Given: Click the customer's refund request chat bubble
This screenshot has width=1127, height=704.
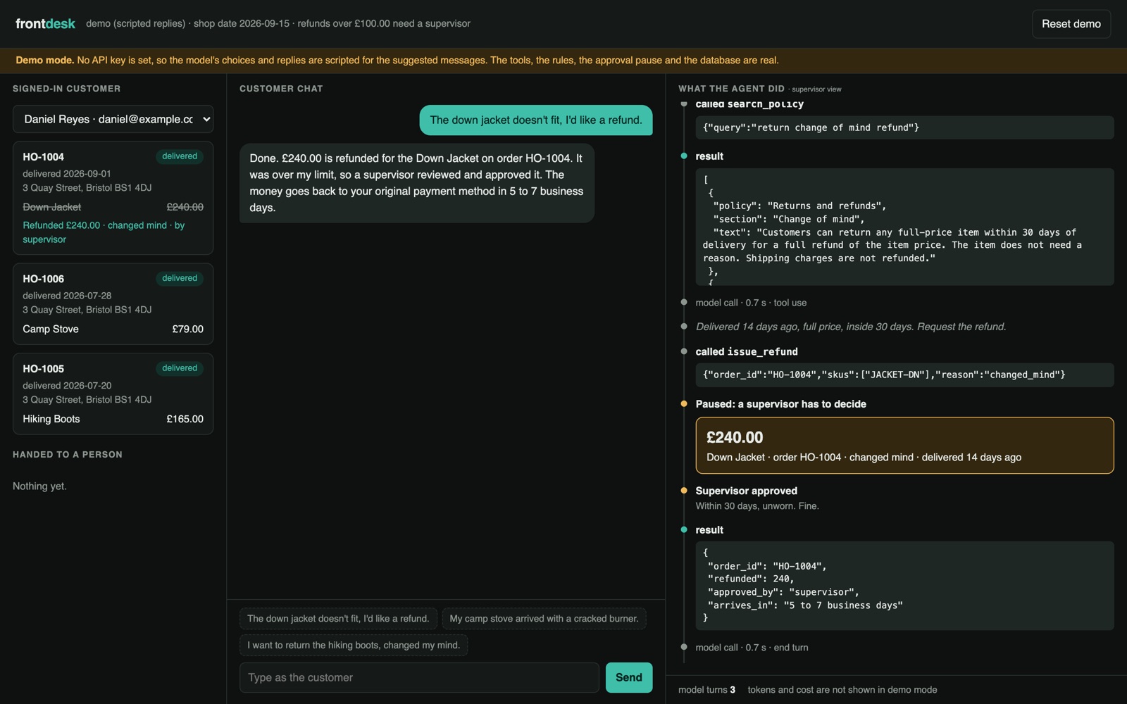Looking at the screenshot, I should tap(536, 120).
